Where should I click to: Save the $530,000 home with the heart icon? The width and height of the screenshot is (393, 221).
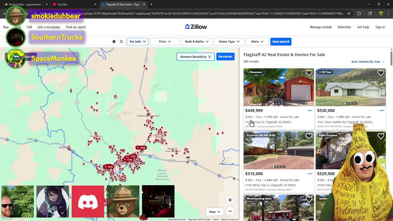[x=381, y=73]
